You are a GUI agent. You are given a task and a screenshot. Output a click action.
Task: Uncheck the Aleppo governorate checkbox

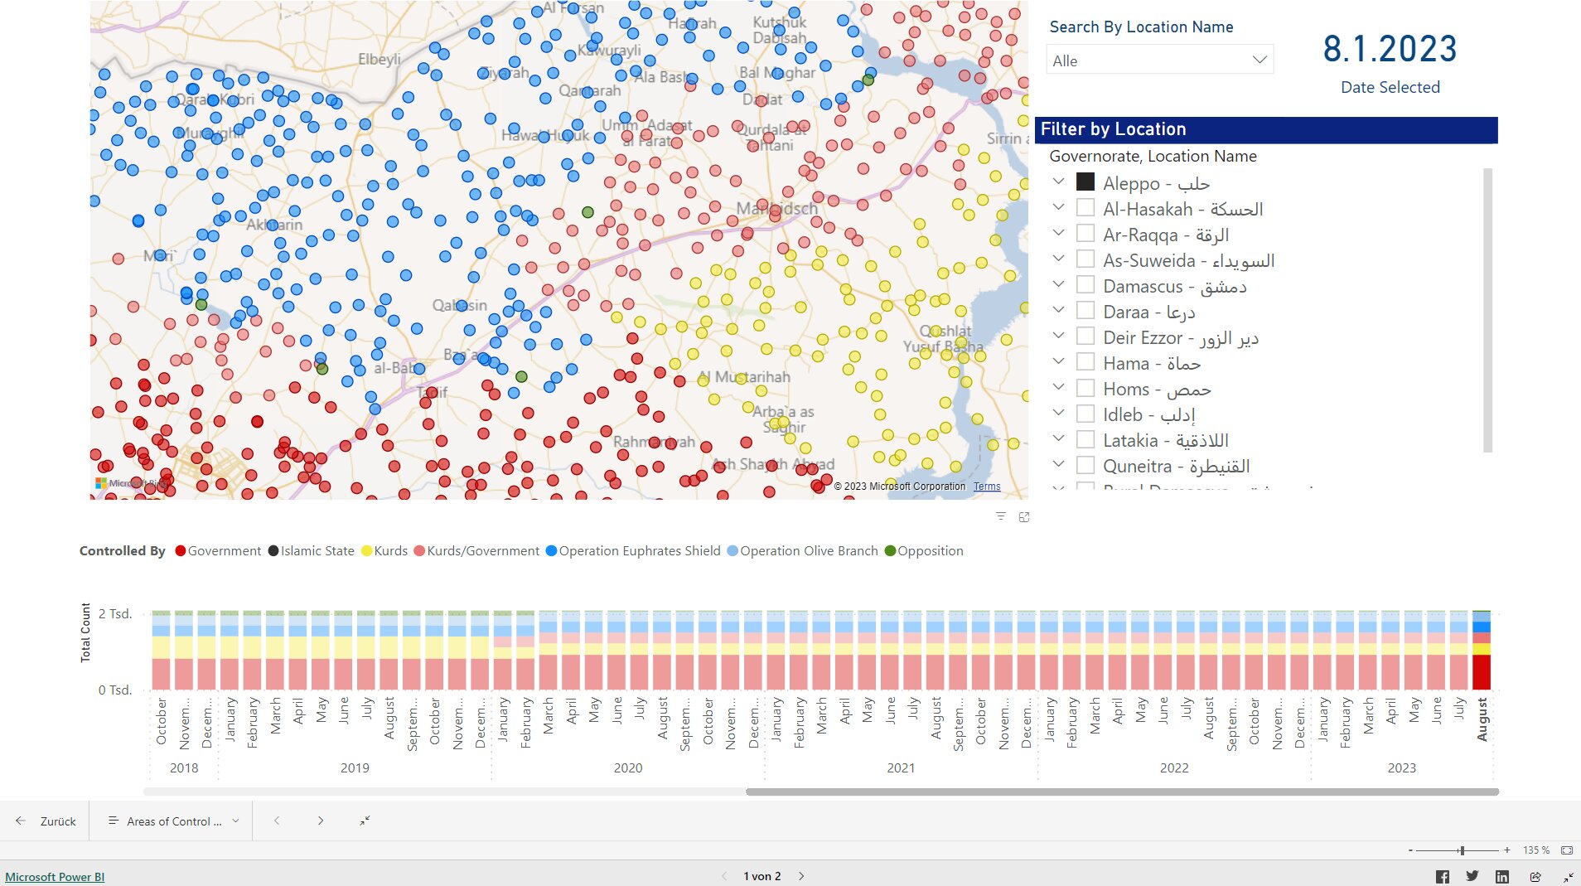(x=1085, y=182)
